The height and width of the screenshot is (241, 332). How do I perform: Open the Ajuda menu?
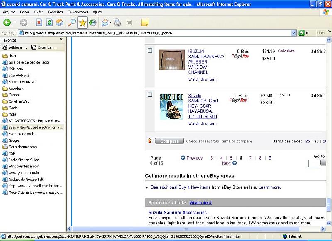(x=97, y=12)
